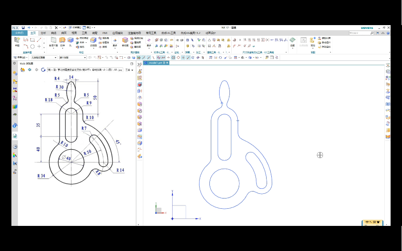Click the command finder search box
The image size is (402, 251).
click(x=362, y=33)
